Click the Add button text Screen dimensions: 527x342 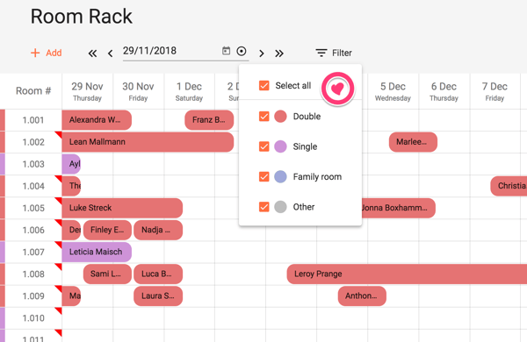(x=54, y=53)
